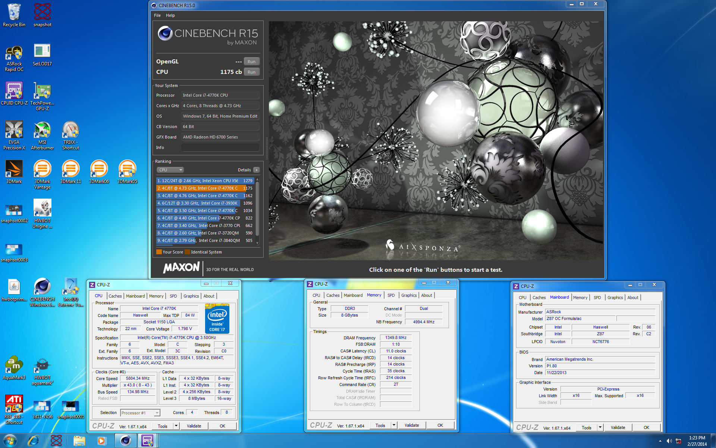This screenshot has width=716, height=448.
Task: Select the 3DMark05 desktop icon
Action: click(x=127, y=172)
